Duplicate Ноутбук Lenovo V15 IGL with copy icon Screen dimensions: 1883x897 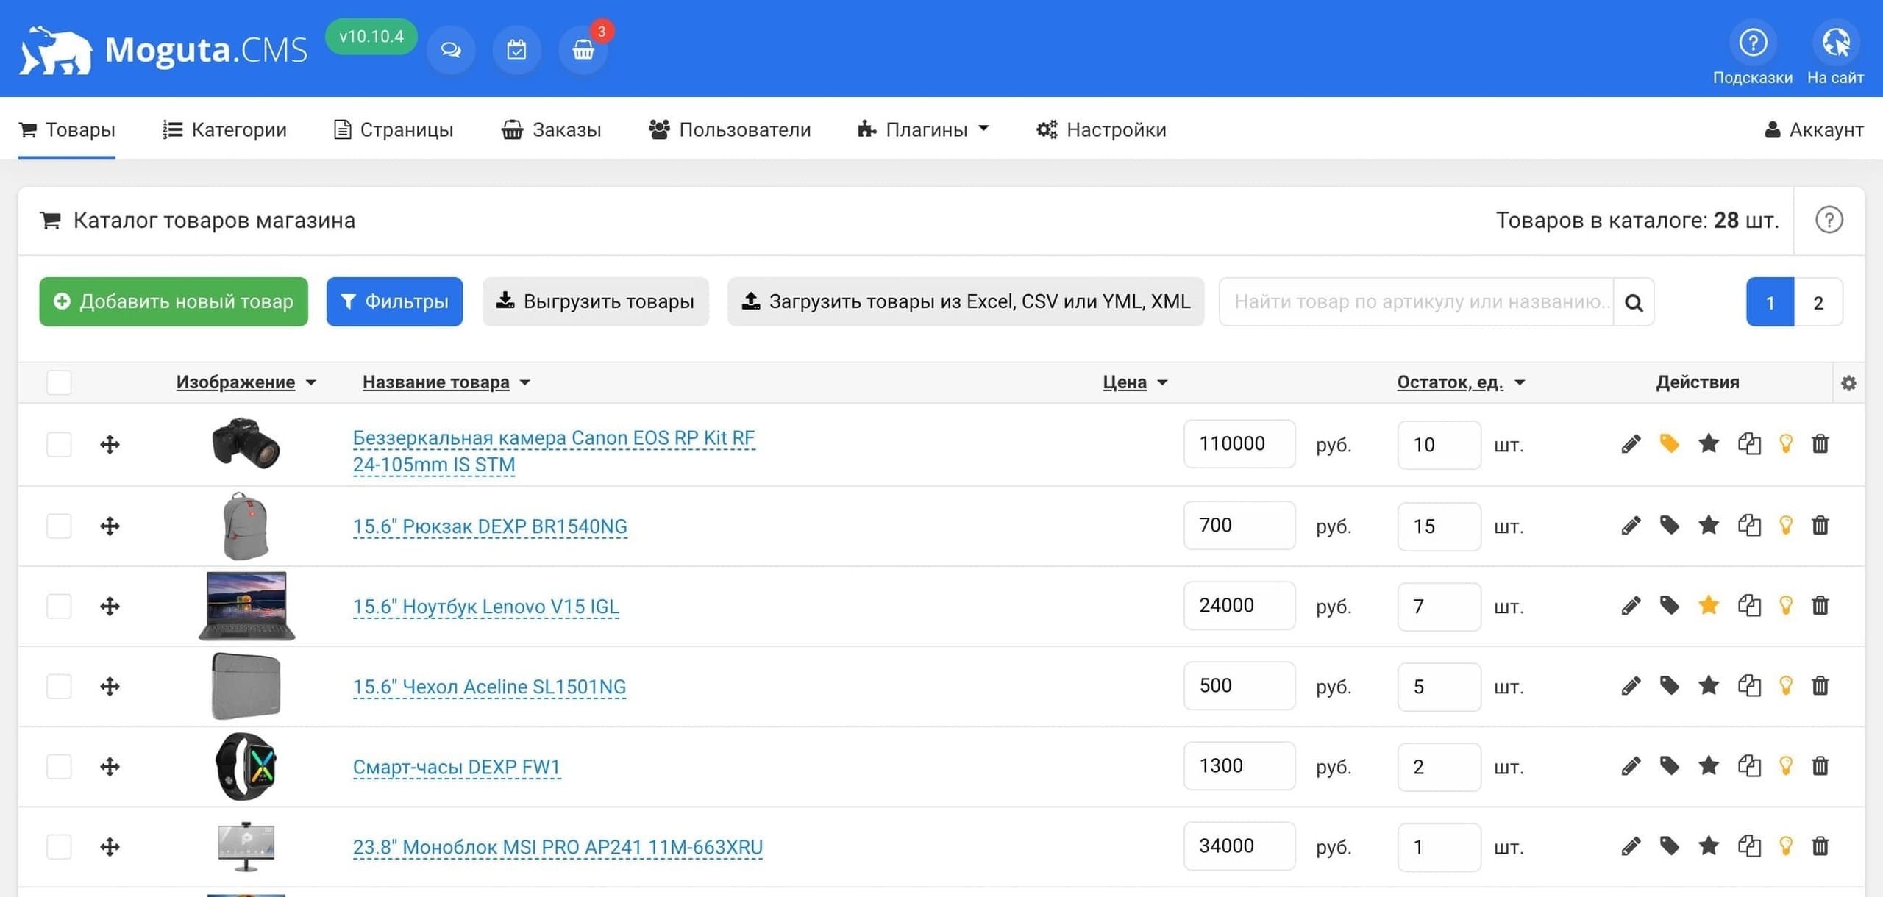click(x=1748, y=606)
